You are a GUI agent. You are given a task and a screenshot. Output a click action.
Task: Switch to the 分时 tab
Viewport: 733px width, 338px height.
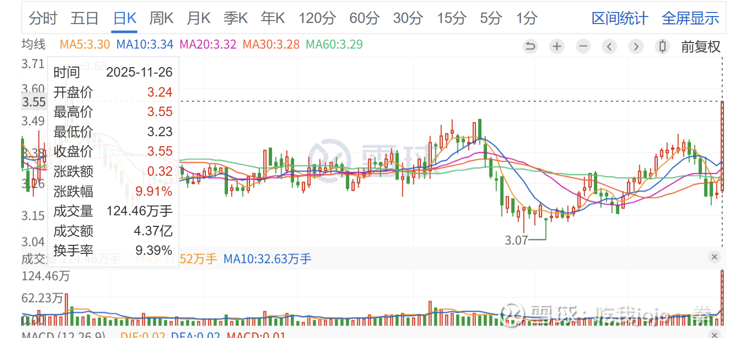(43, 19)
